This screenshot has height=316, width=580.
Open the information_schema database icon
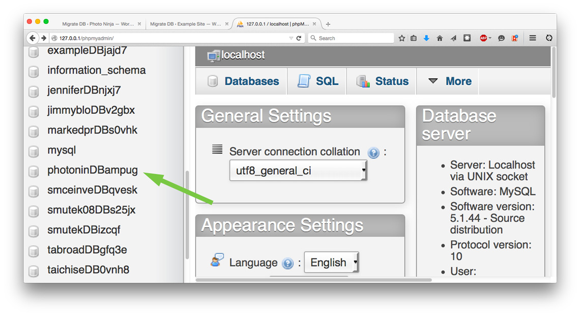point(34,71)
